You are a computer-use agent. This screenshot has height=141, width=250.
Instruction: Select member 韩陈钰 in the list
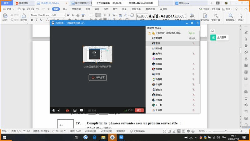pyautogui.click(x=159, y=49)
